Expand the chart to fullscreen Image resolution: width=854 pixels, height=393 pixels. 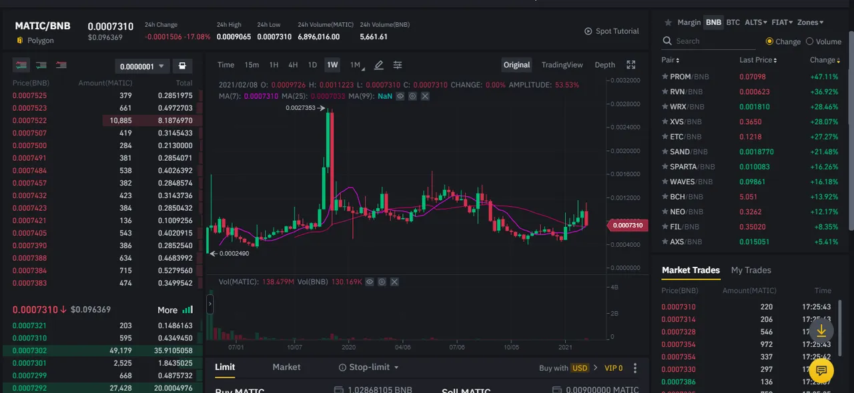coord(631,65)
